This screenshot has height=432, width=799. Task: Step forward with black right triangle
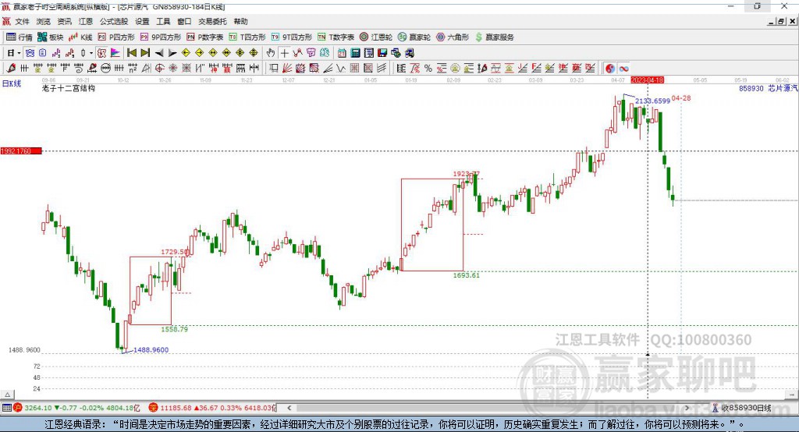pos(172,53)
